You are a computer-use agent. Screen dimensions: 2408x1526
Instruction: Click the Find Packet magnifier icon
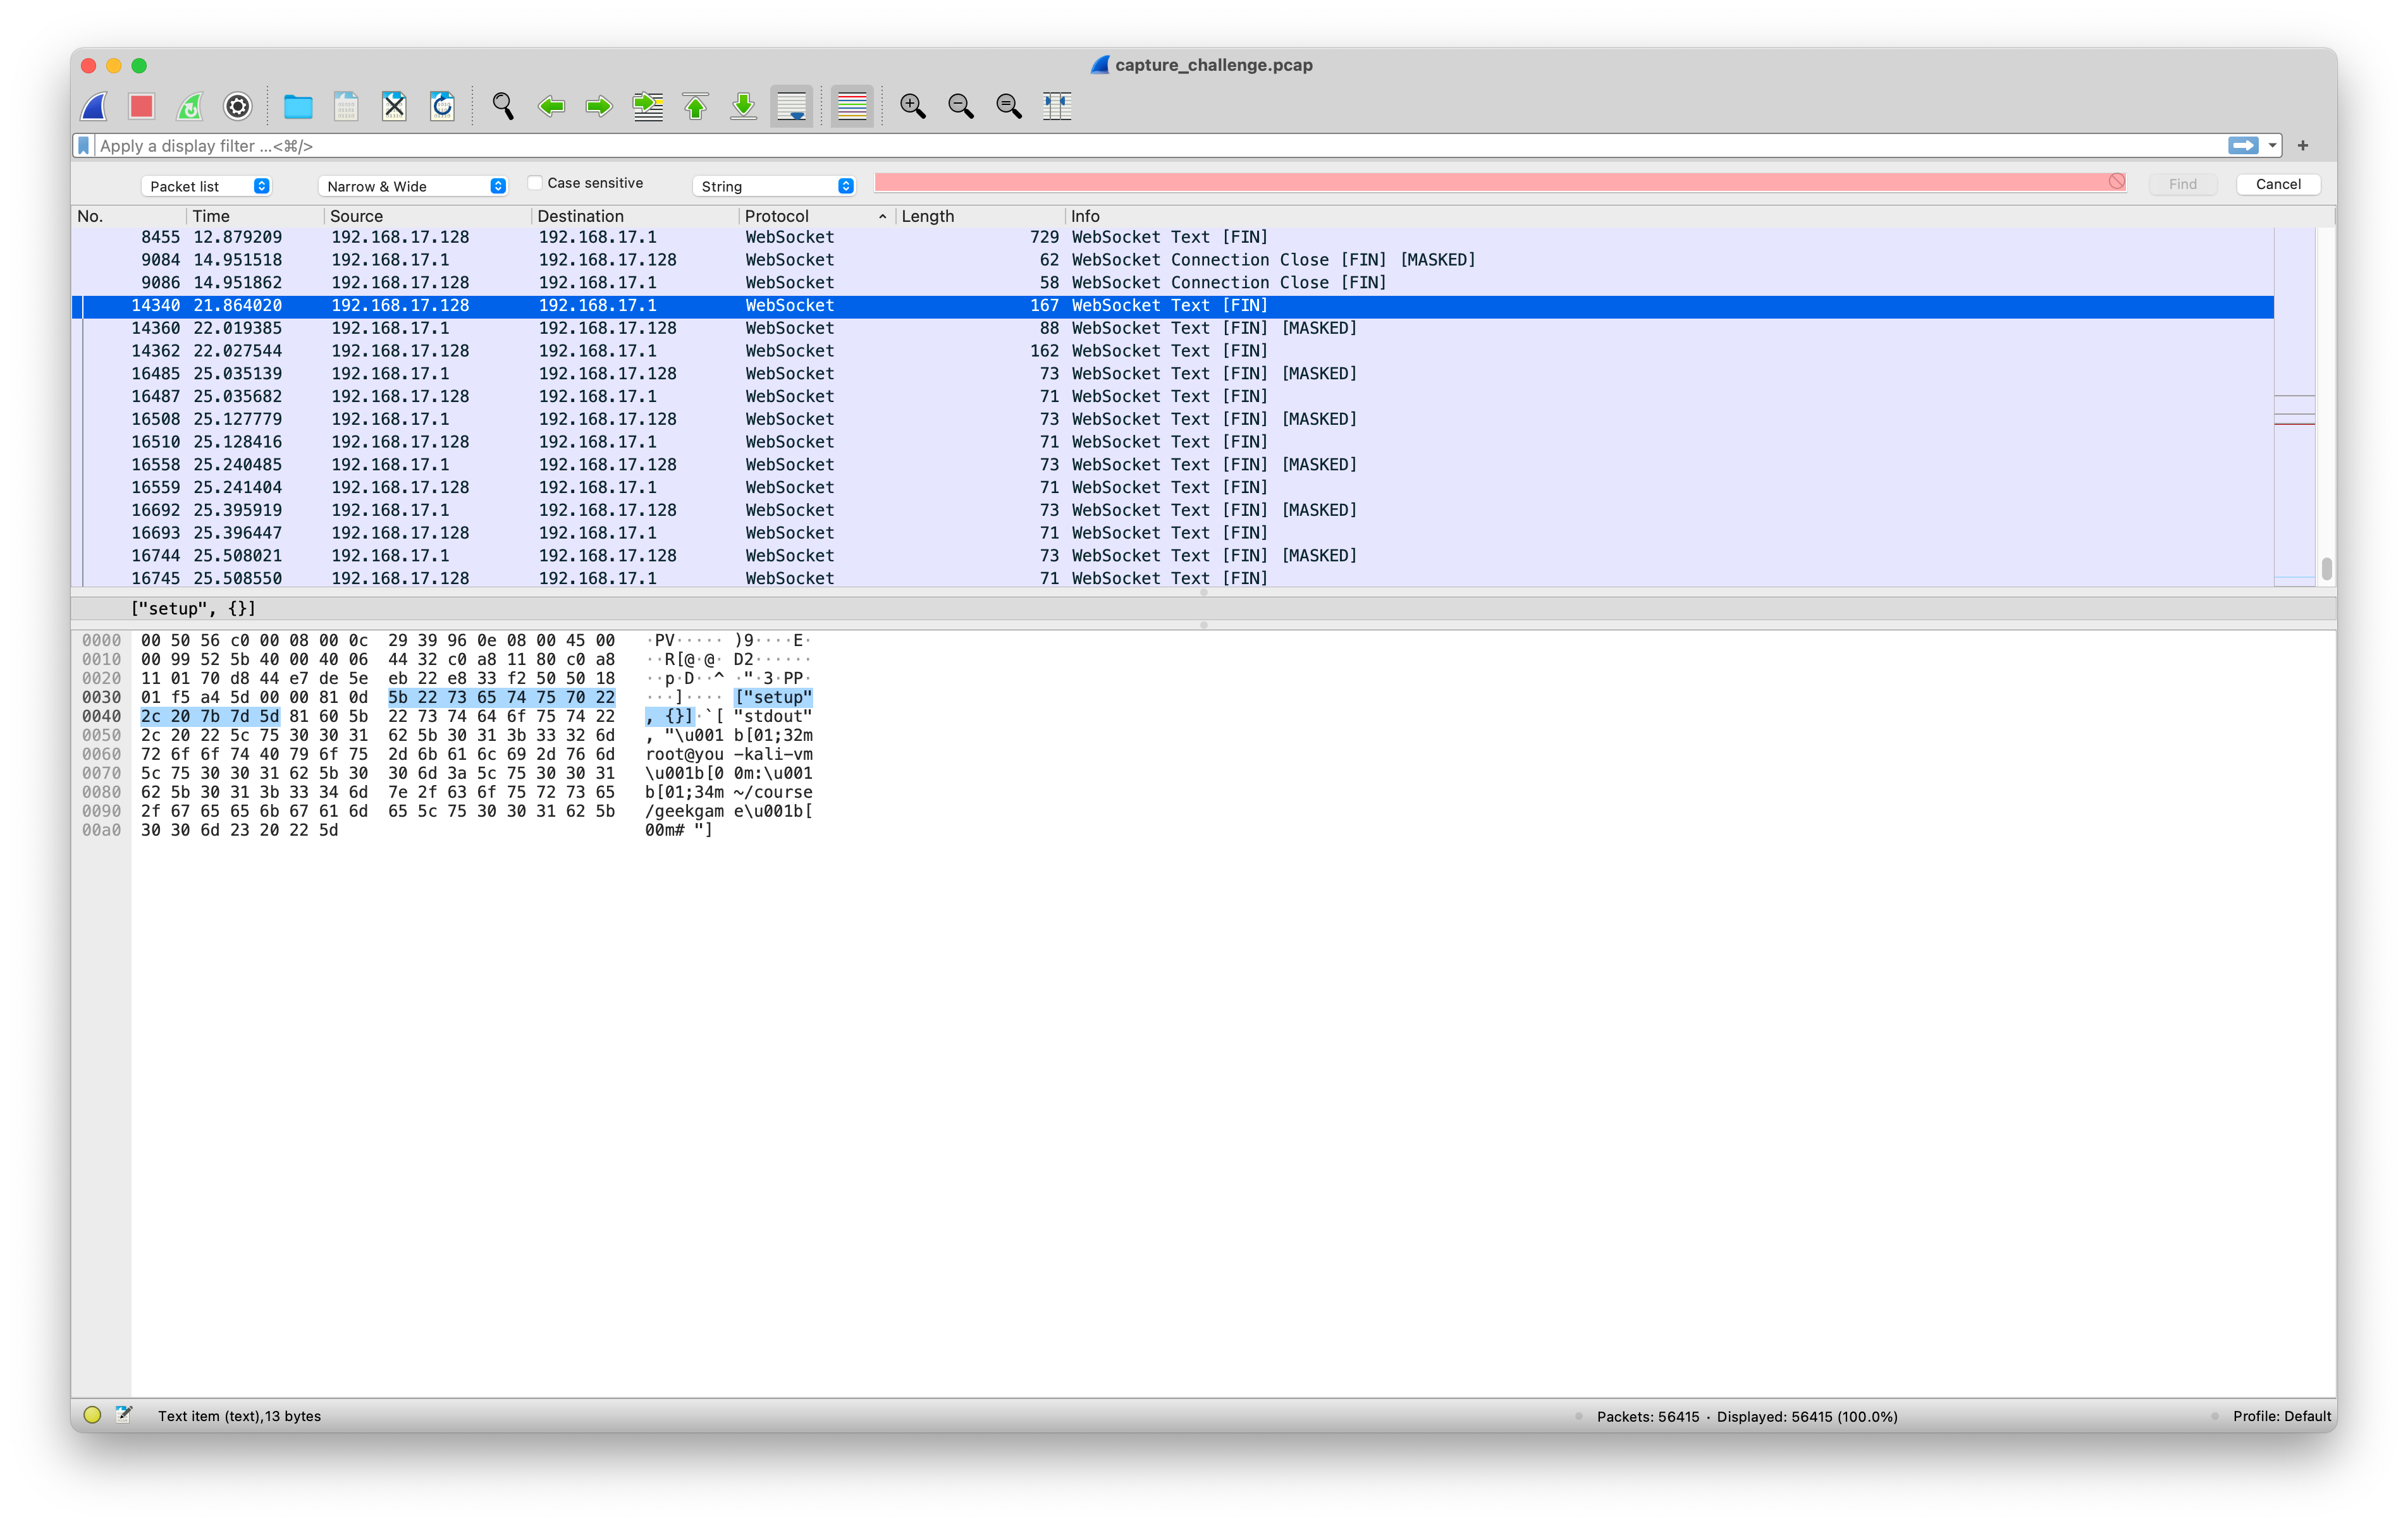(503, 106)
